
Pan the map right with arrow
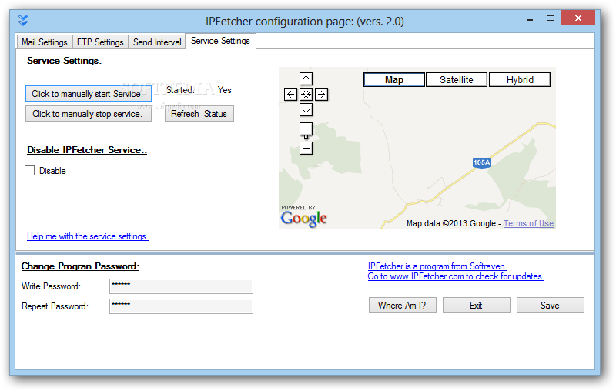click(321, 94)
